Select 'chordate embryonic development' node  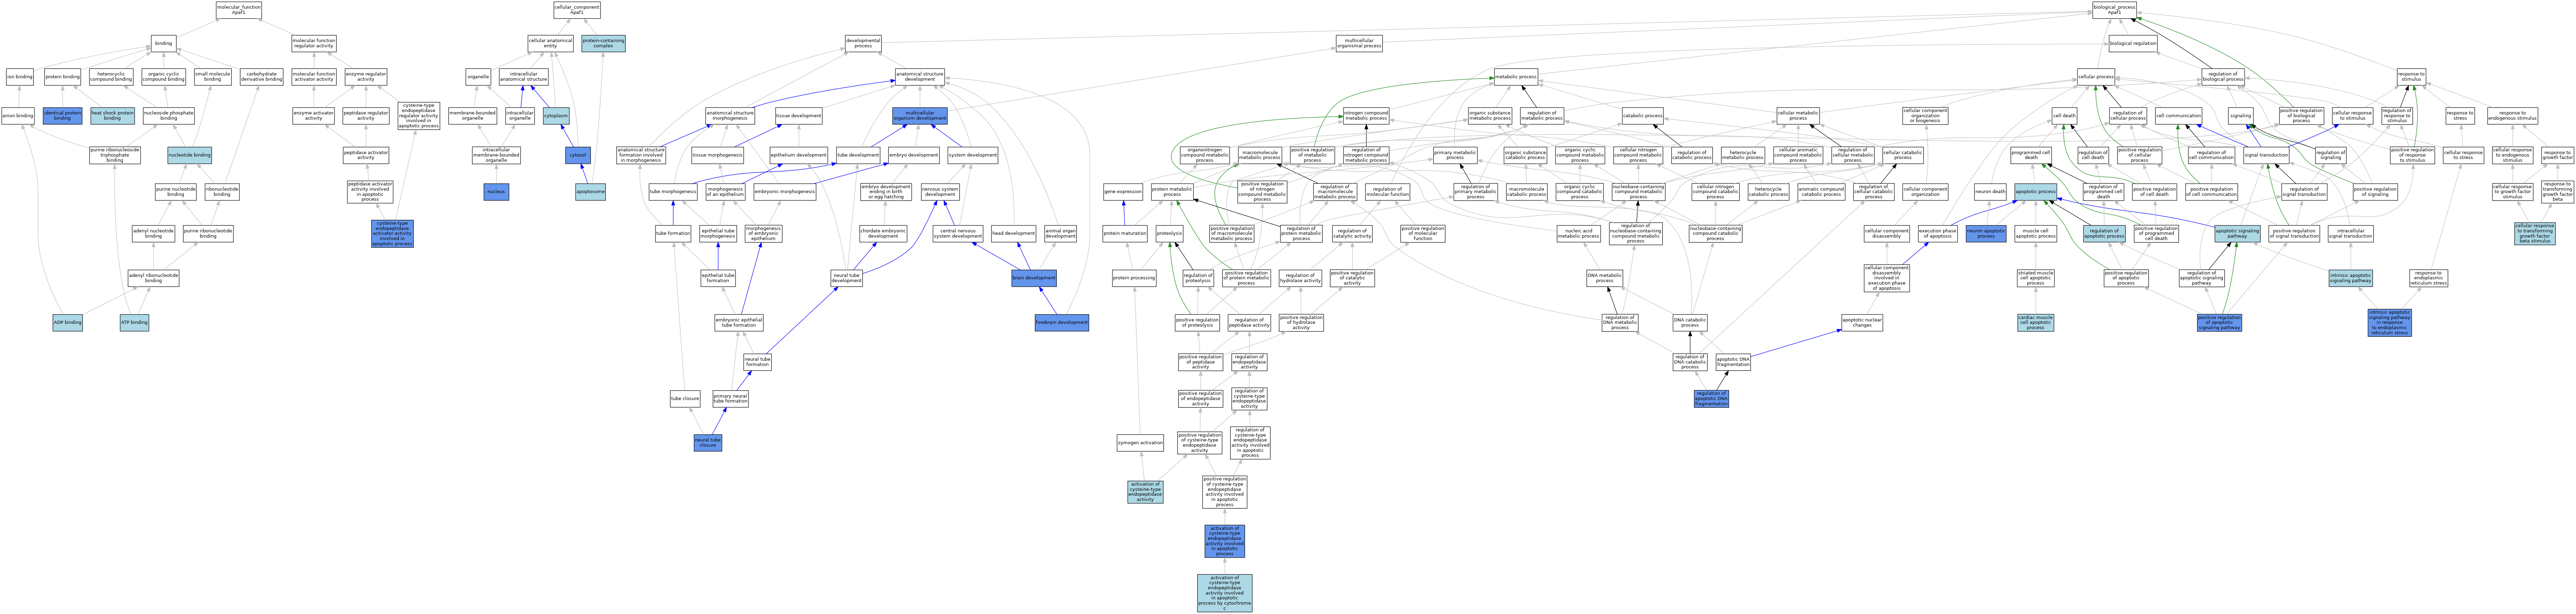[883, 234]
